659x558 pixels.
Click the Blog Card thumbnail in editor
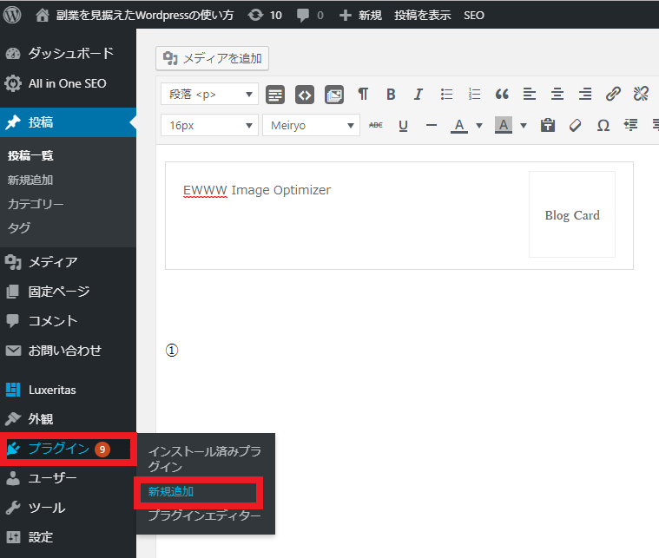(x=571, y=214)
